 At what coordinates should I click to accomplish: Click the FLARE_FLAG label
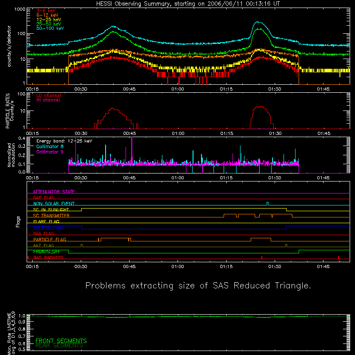coord(46,221)
